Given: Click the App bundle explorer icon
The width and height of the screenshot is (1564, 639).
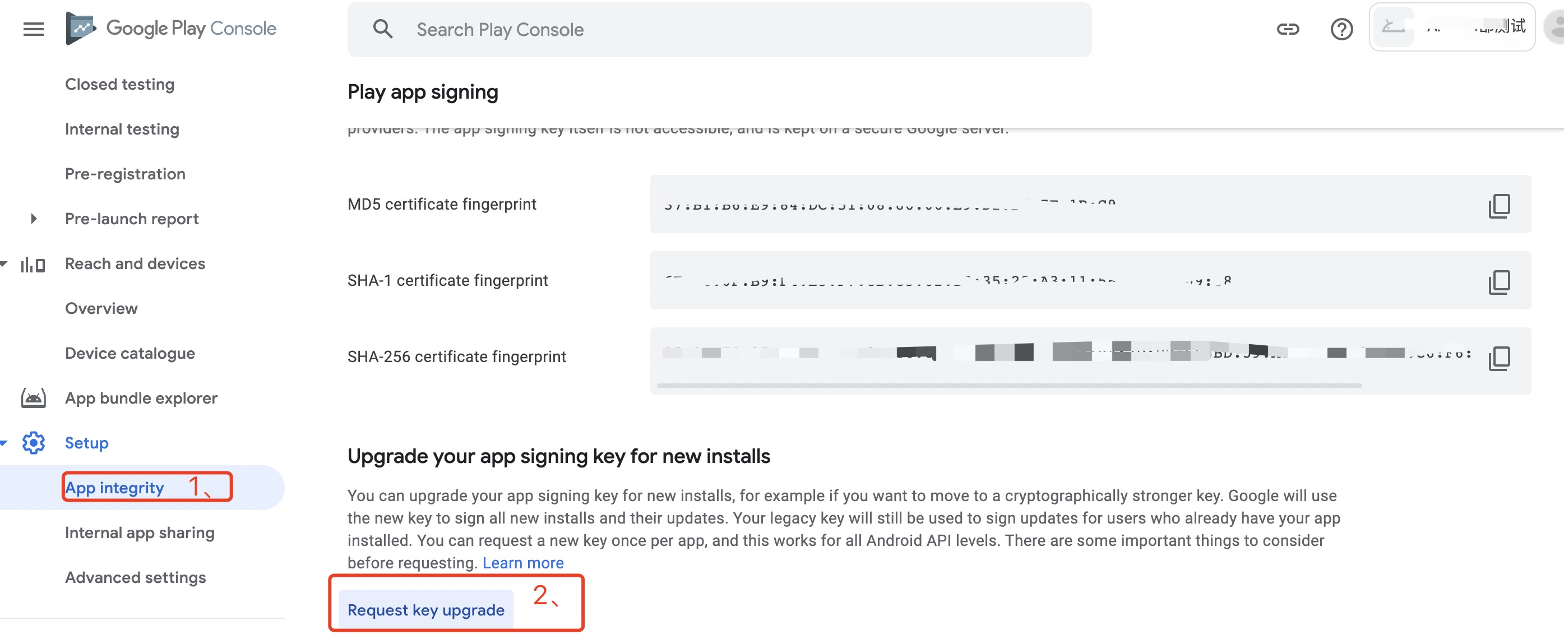Looking at the screenshot, I should (x=34, y=398).
